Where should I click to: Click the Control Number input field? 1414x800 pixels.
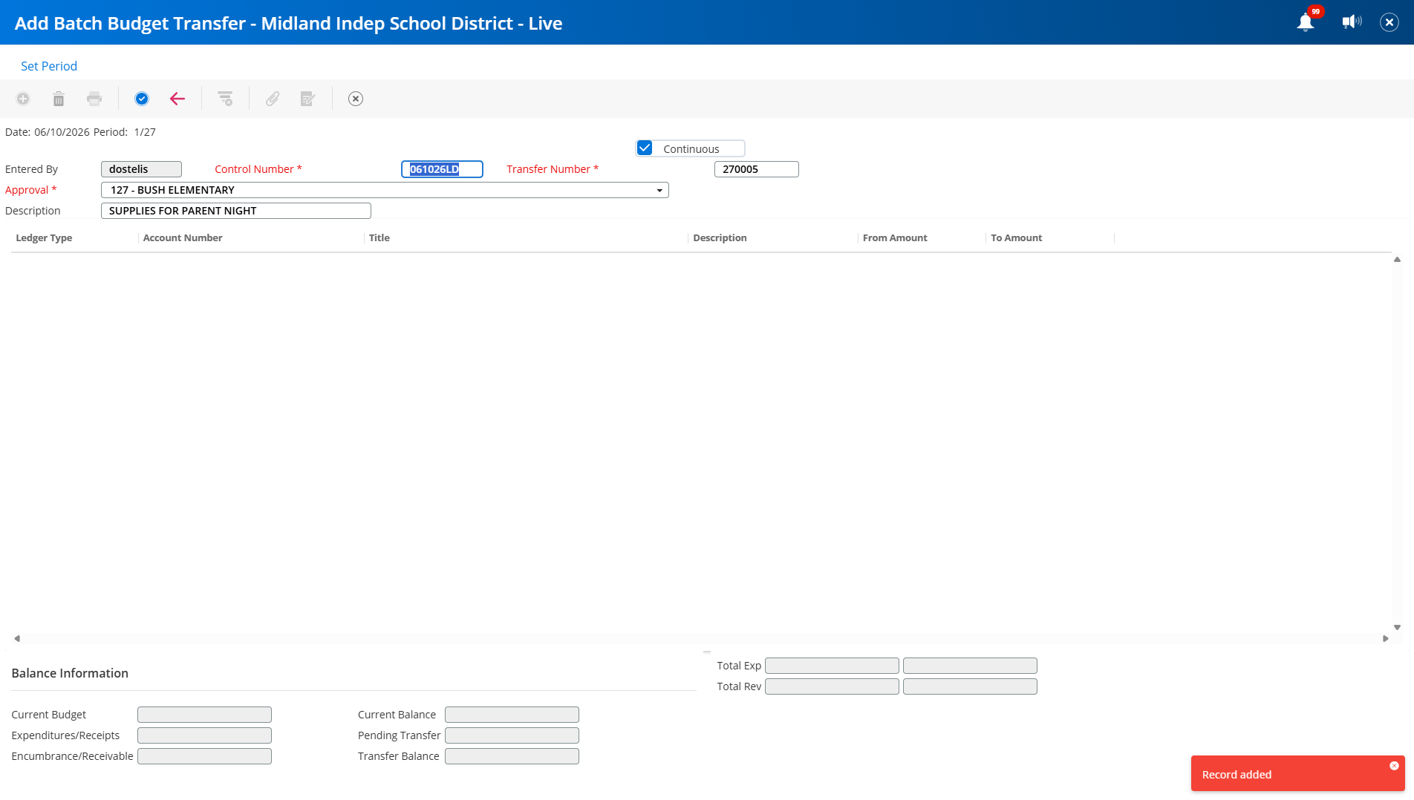point(442,169)
